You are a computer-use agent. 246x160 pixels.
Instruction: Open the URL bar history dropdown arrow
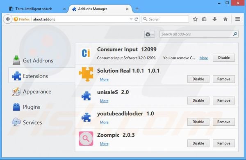click(x=131, y=19)
